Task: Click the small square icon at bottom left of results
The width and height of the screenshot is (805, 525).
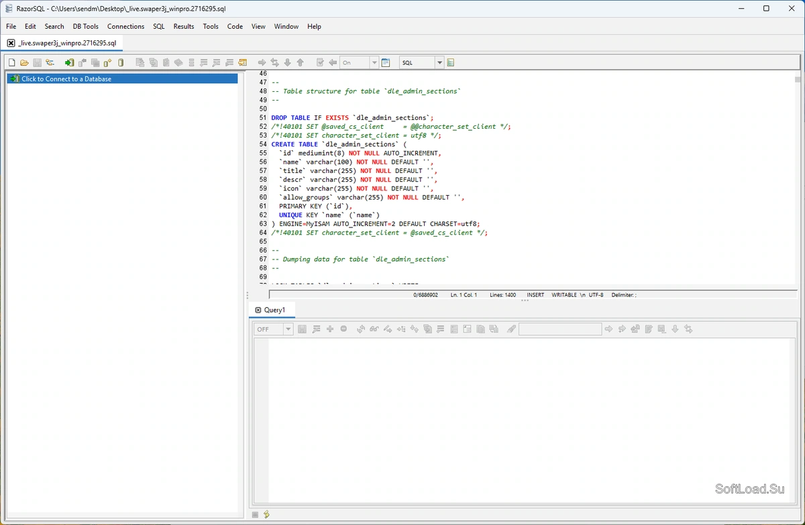Action: click(x=255, y=514)
